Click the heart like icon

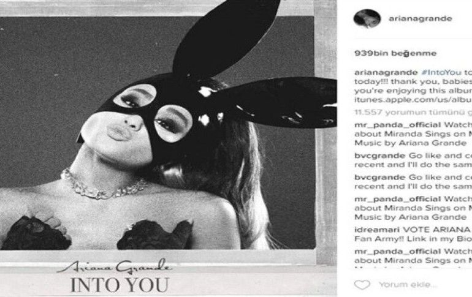click(362, 284)
